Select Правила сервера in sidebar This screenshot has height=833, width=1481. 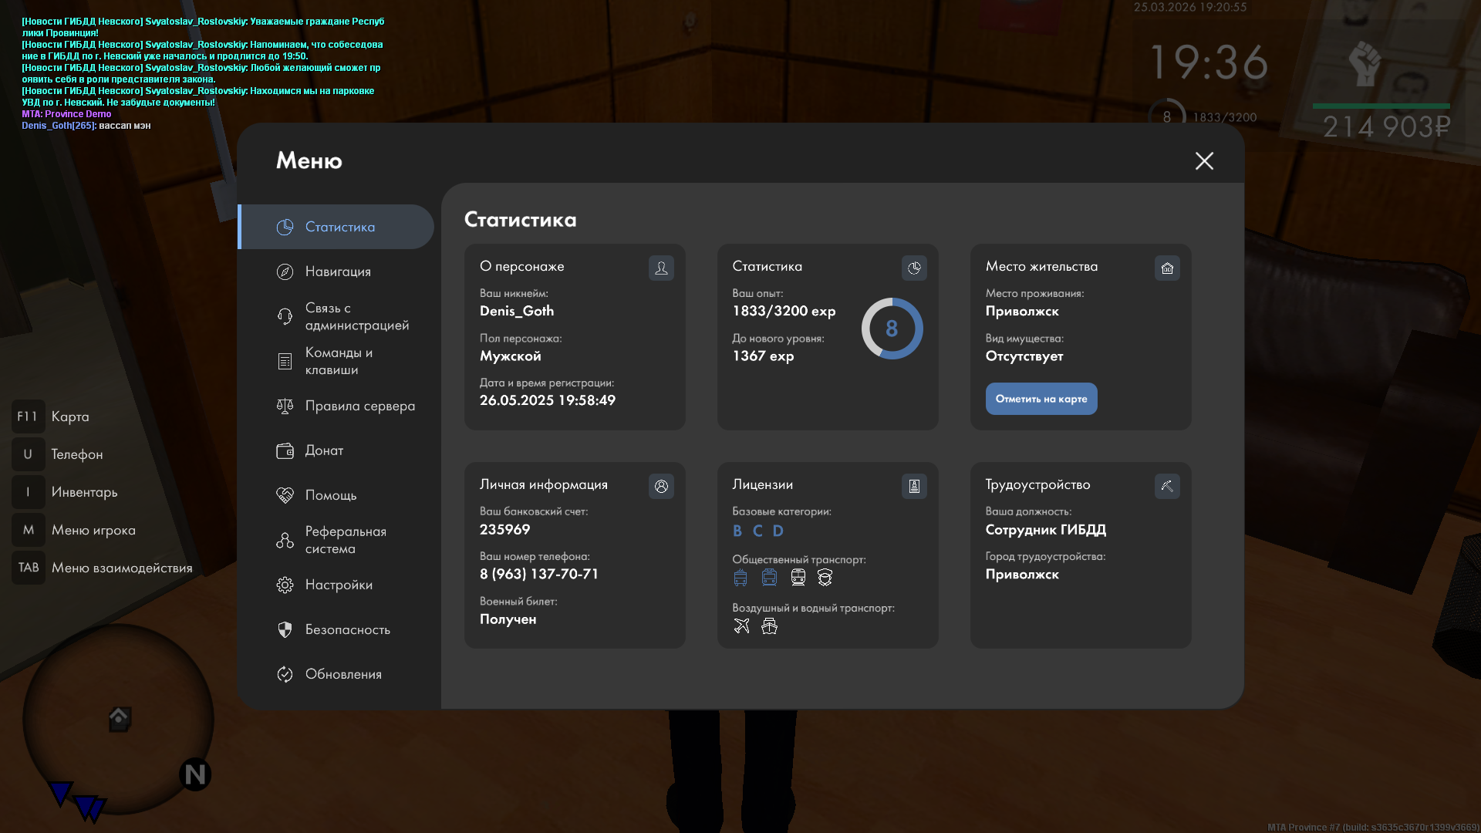359,406
